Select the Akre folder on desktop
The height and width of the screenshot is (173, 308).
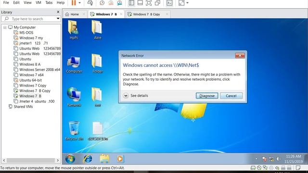97,30
